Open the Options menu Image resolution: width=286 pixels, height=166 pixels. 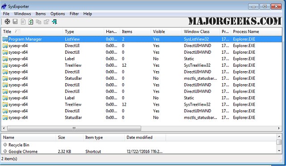point(58,14)
